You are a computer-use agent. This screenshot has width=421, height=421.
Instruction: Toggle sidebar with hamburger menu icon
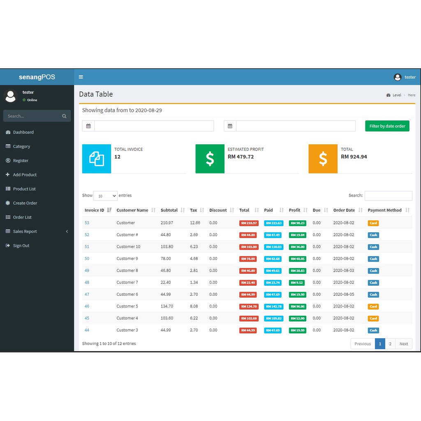point(81,77)
